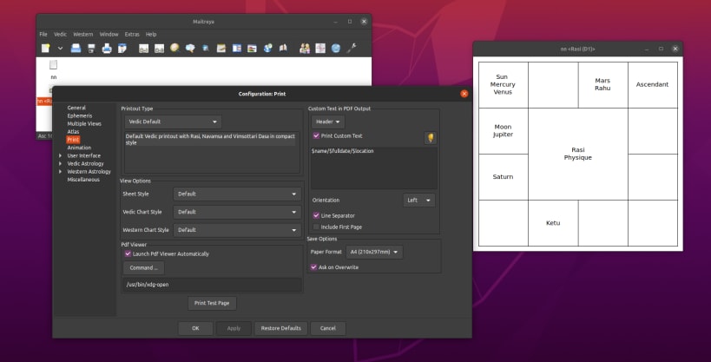Viewport: 711px width, 362px height.
Task: Enable the Include First Page checkbox
Action: click(x=316, y=227)
